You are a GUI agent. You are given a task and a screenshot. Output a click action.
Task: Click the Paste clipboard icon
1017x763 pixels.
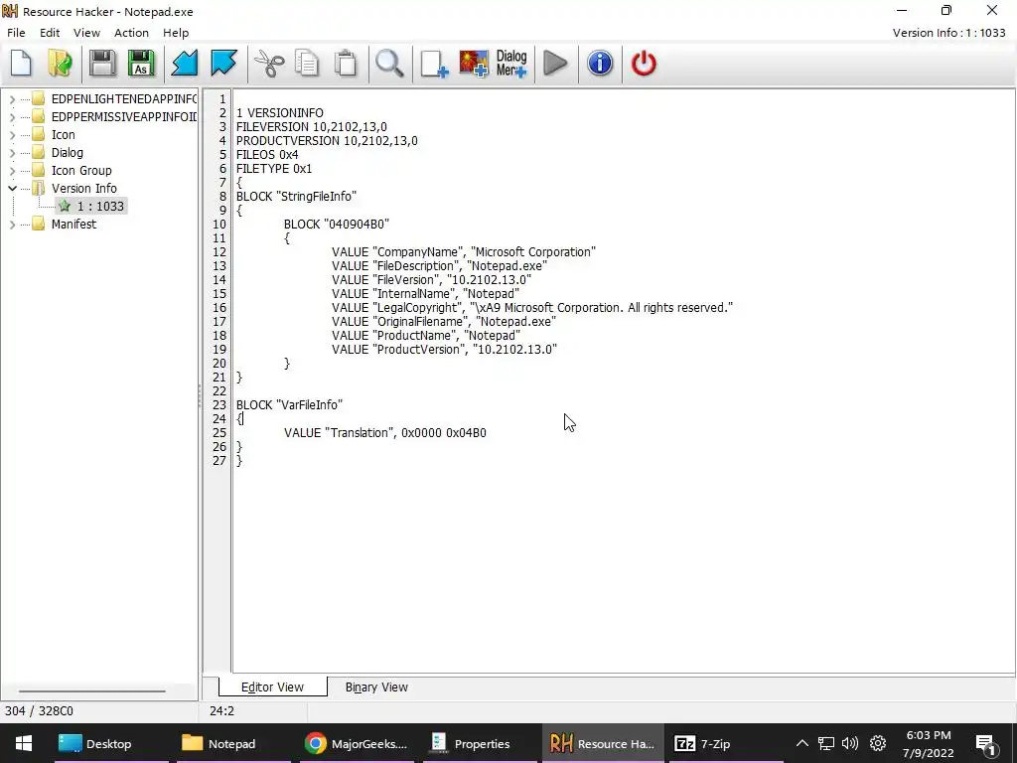(x=346, y=64)
